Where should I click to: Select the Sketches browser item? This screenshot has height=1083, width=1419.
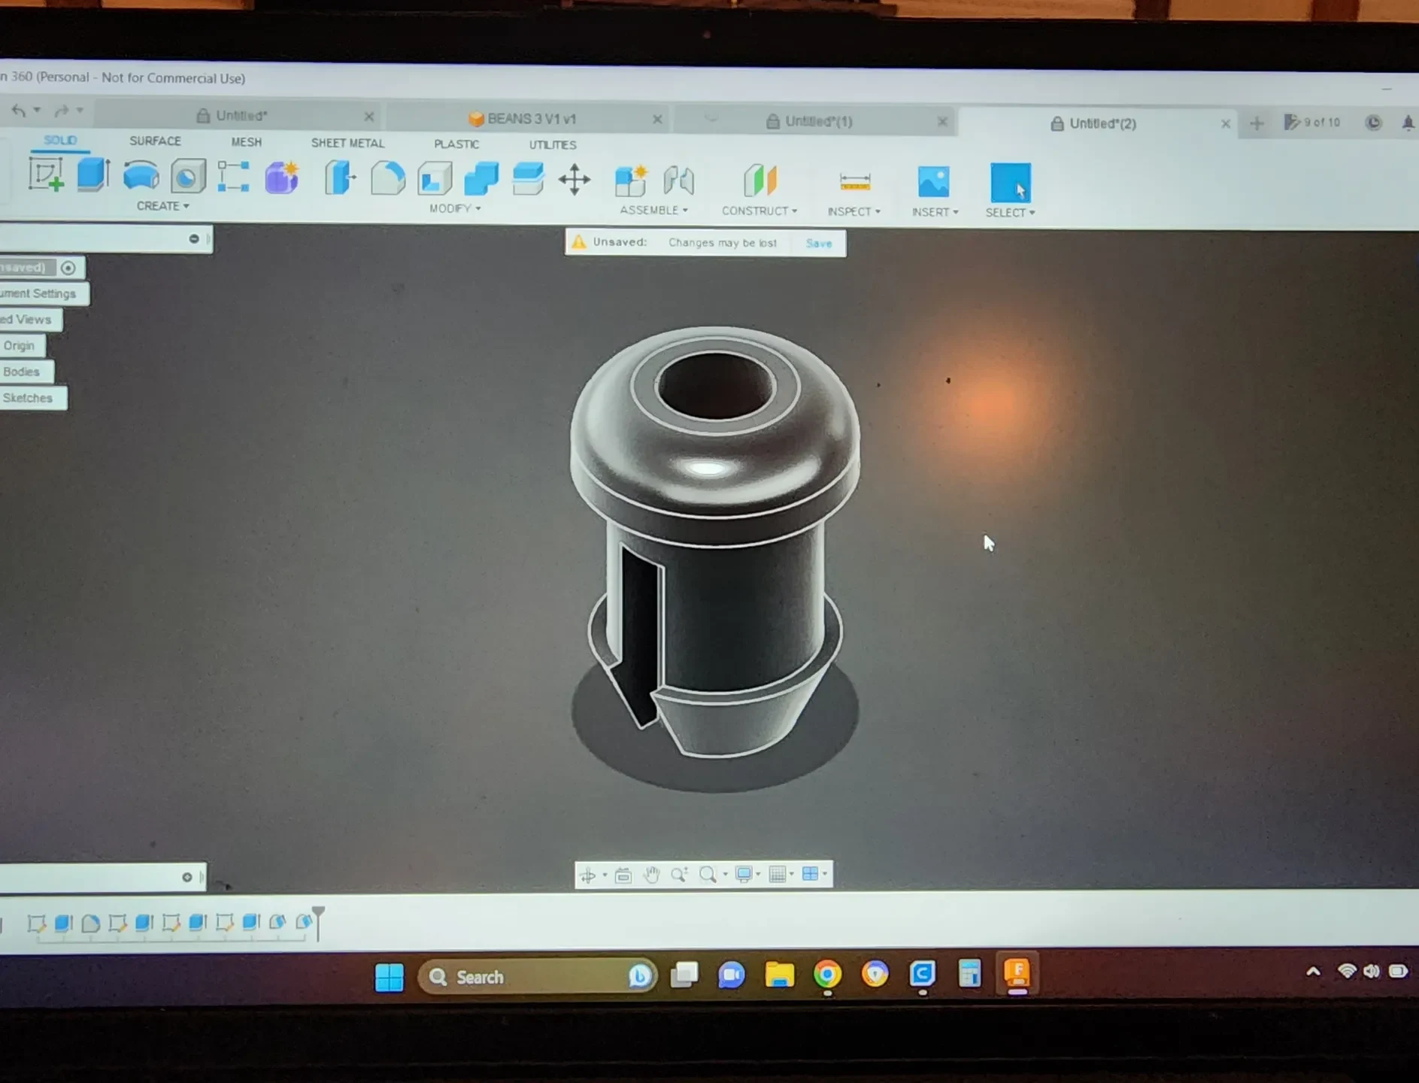[x=28, y=398]
